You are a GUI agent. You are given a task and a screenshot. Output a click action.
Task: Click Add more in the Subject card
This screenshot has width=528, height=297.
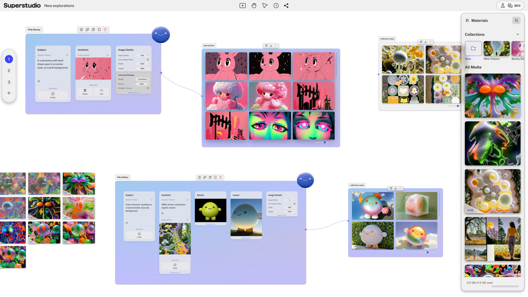53,88
